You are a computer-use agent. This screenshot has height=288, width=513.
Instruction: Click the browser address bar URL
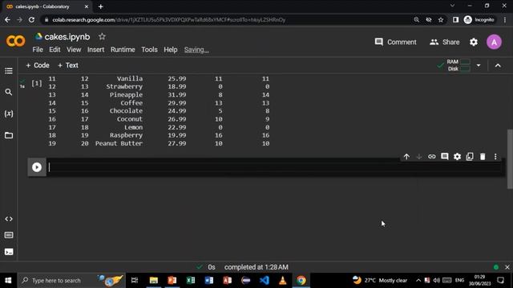coord(169,20)
